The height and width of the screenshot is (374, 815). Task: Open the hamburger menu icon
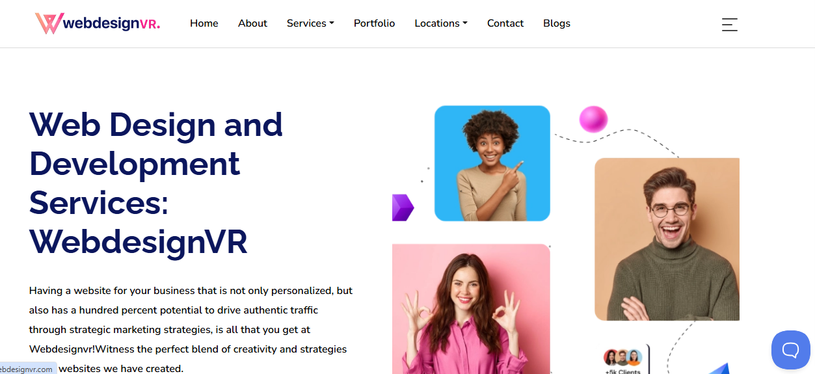[729, 24]
